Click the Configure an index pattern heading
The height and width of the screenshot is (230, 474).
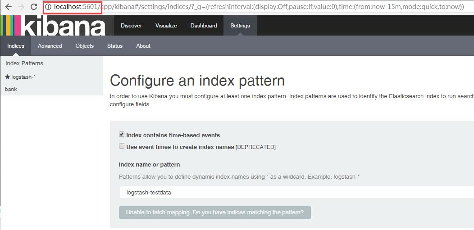click(197, 81)
